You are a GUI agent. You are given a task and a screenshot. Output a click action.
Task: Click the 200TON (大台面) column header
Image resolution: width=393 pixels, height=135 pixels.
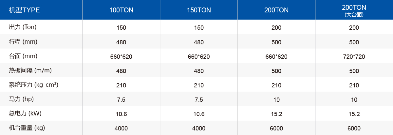[x=354, y=9]
